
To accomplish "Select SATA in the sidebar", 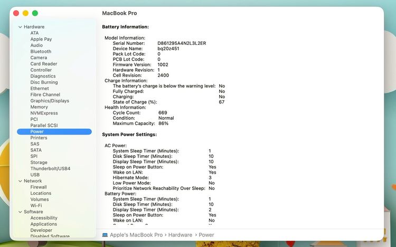I will [x=36, y=150].
